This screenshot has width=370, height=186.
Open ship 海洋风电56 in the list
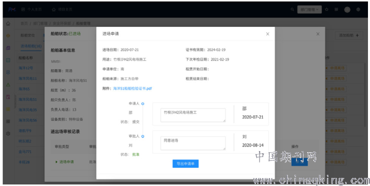tap(27, 120)
